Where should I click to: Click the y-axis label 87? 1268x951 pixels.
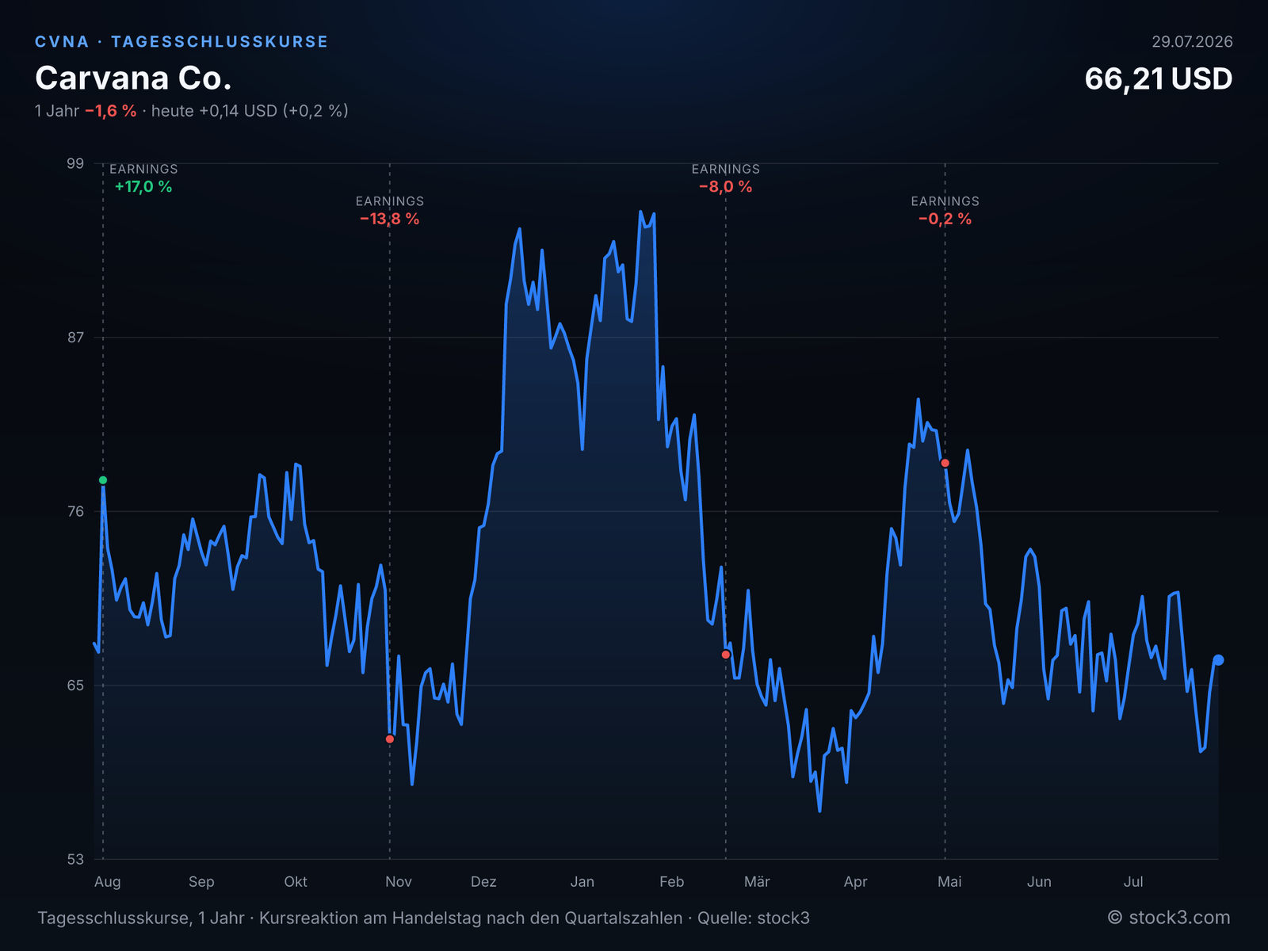pyautogui.click(x=74, y=338)
